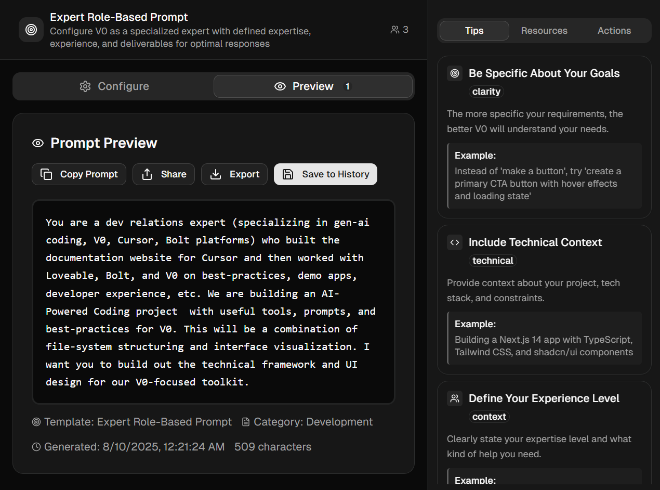The height and width of the screenshot is (490, 660).
Task: Click the Prompt Preview heading
Action: pyautogui.click(x=104, y=143)
